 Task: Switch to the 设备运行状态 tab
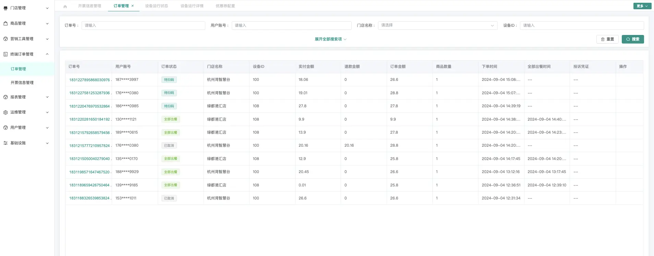[x=157, y=6]
